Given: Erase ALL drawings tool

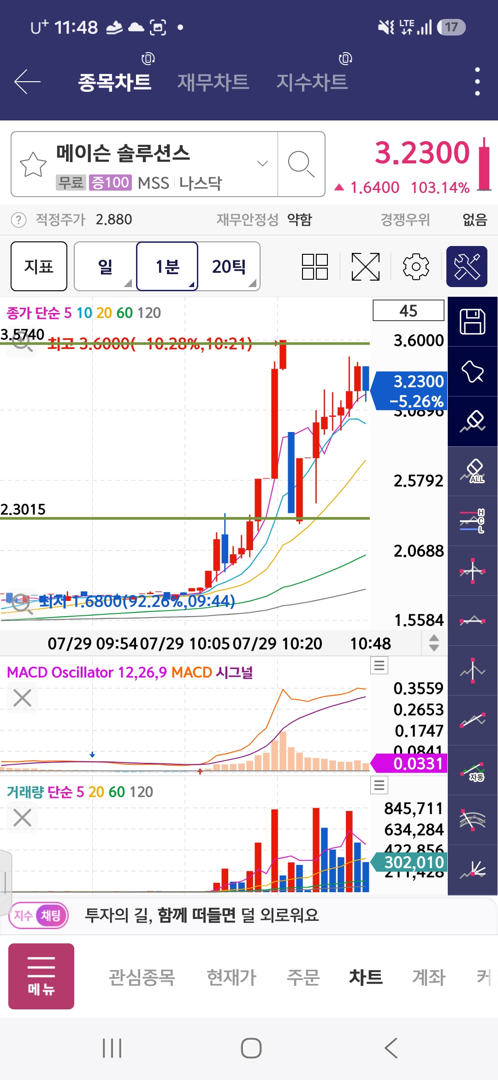Looking at the screenshot, I should [x=473, y=471].
